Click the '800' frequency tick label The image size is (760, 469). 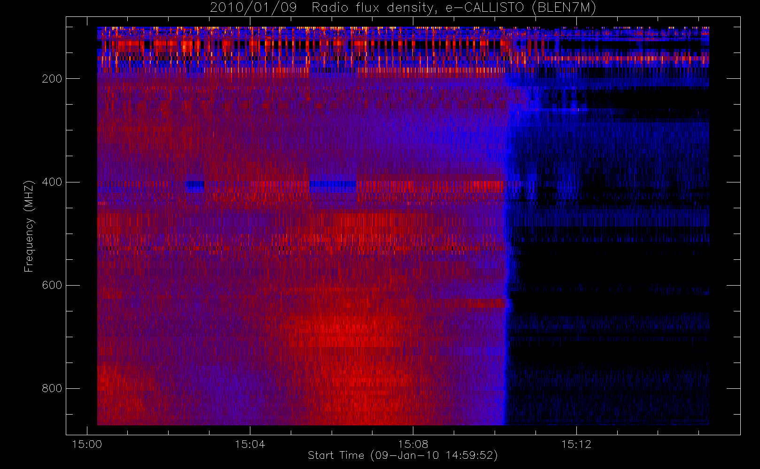[x=52, y=388]
